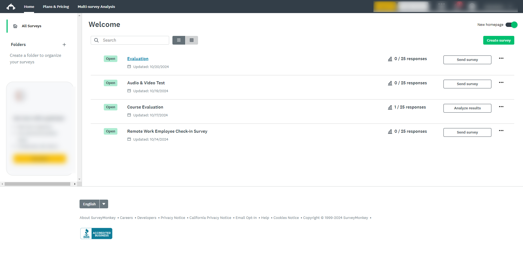
Task: Open the Home tab
Action: point(29,7)
